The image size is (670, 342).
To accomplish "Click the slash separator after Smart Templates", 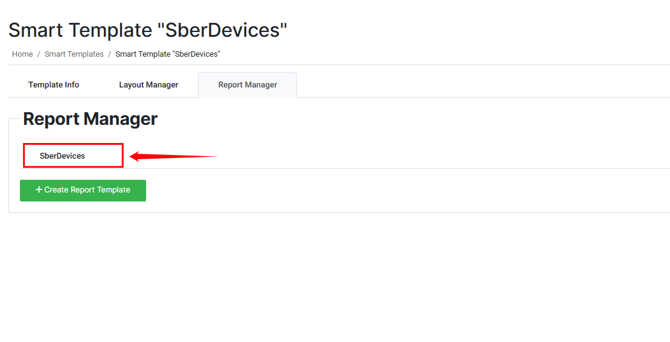I will click(109, 54).
